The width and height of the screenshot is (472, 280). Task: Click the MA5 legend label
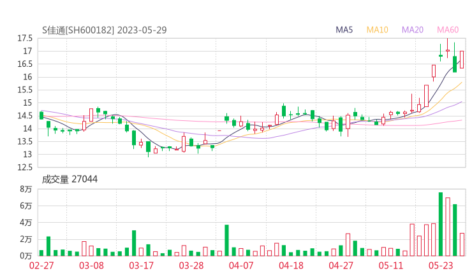click(344, 30)
